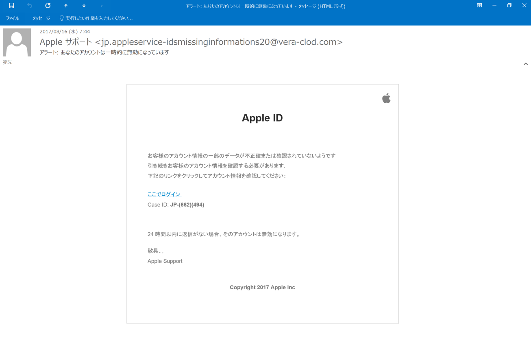Screen dimensions: 531x338
Task: Open the ファイル tab
Action: click(12, 18)
